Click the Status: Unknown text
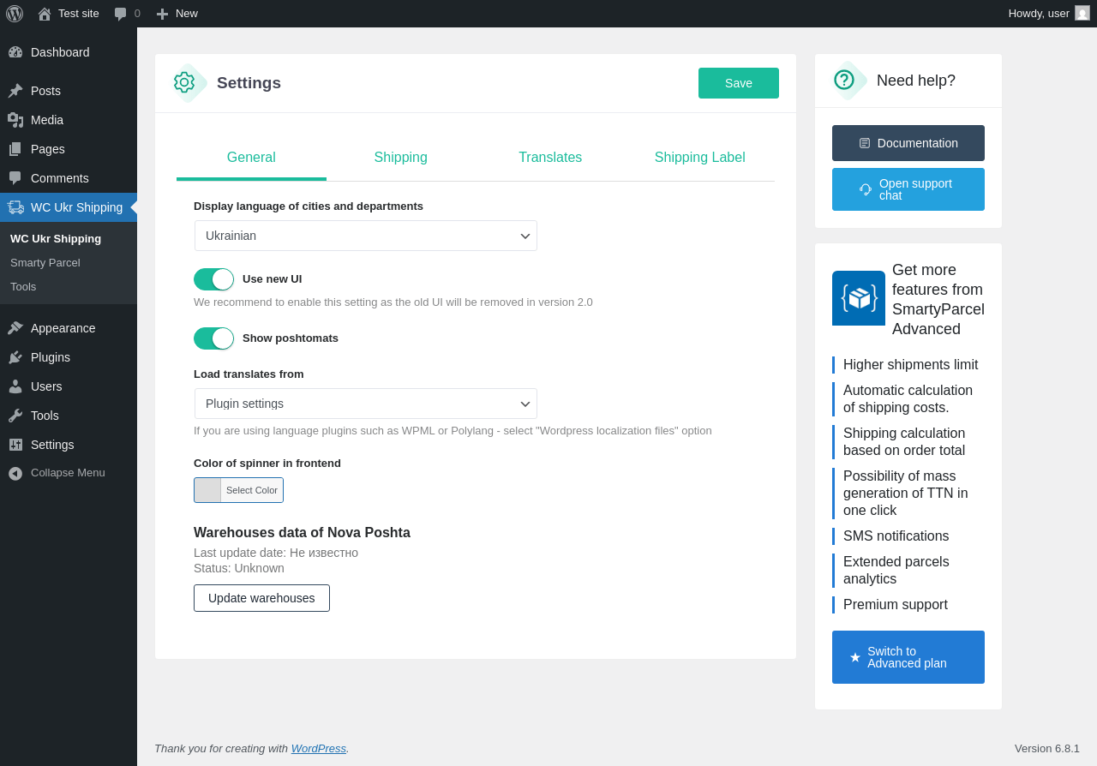Image resolution: width=1097 pixels, height=766 pixels. [x=239, y=568]
